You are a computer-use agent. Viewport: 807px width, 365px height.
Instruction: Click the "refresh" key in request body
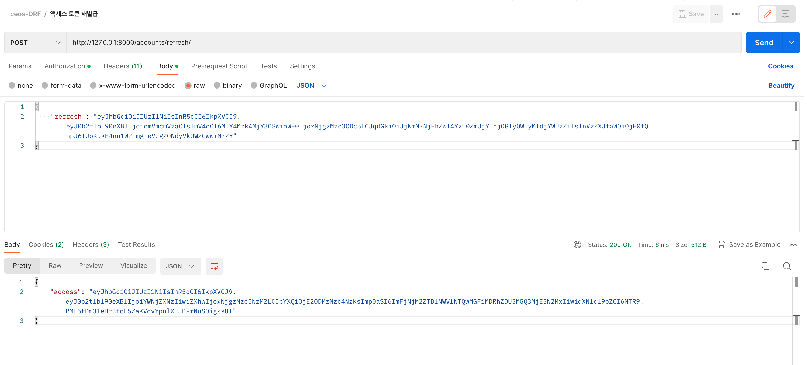(68, 117)
